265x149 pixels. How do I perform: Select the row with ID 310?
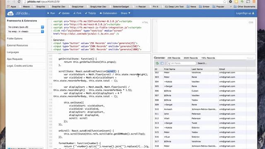205,109
